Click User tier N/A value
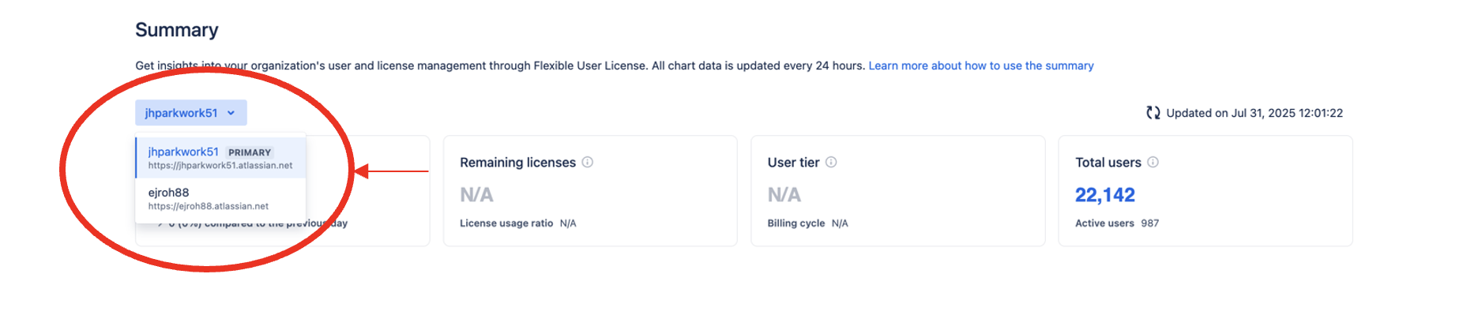This screenshot has height=319, width=1482. coord(784,195)
